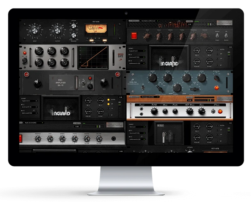Viewport: 251px width, 202px height.
Task: Click the Overange Gain knob
Action: [201, 111]
